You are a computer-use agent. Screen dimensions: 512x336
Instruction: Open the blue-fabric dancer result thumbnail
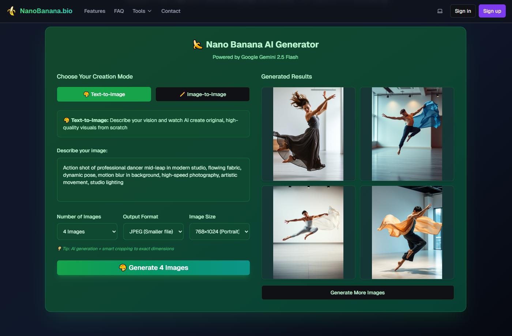click(407, 134)
